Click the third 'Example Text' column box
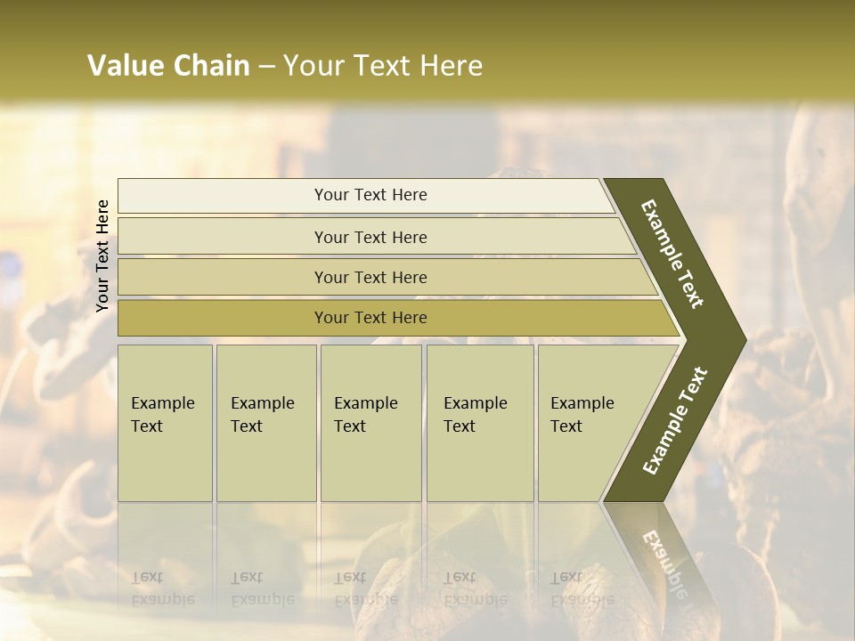Viewport: 855px width, 641px height. 371,423
